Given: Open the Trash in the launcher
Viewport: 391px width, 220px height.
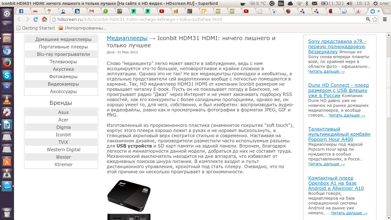Looking at the screenshot, I should click(7, 213).
